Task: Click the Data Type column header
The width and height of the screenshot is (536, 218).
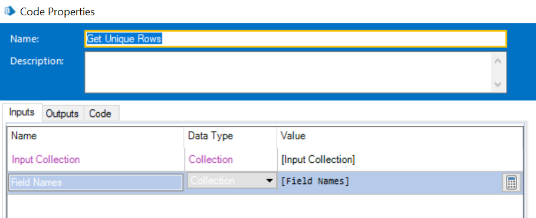Action: tap(211, 136)
